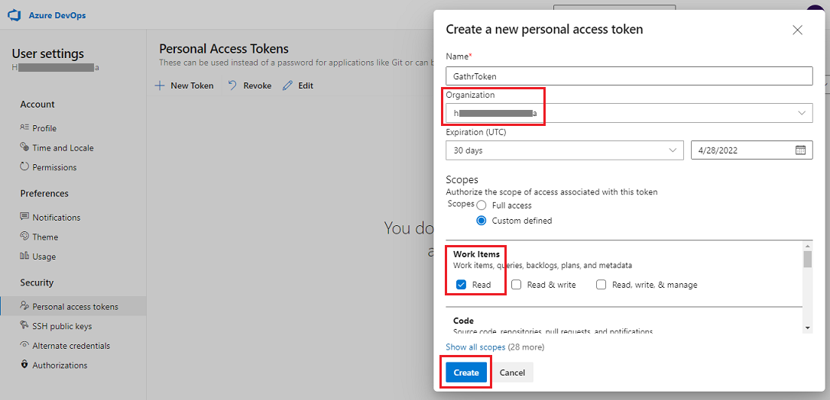Viewport: 830px width, 400px height.
Task: Click the Personal Access Tokens page title
Action: pyautogui.click(x=224, y=49)
